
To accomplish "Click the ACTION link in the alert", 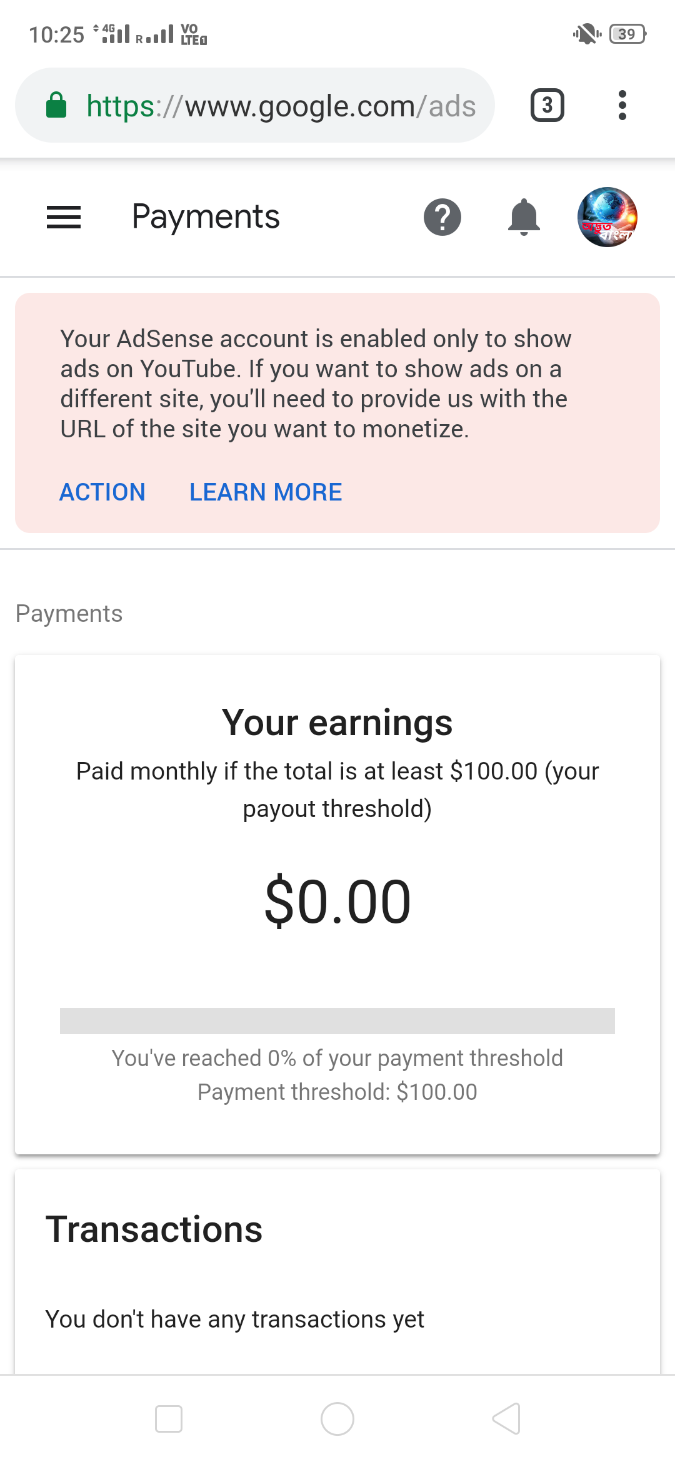I will coord(102,492).
